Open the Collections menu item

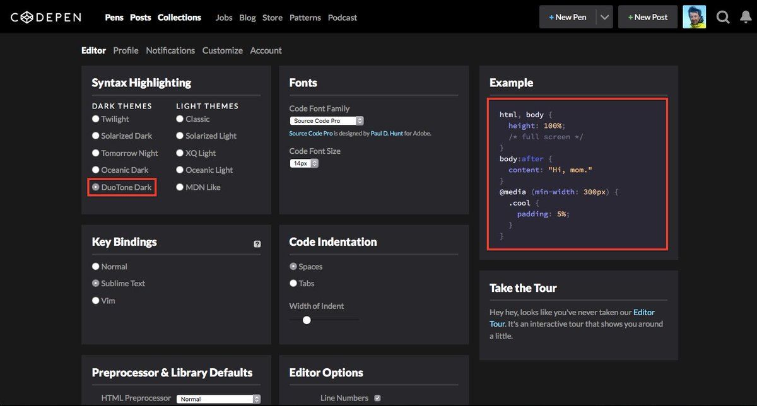[179, 17]
